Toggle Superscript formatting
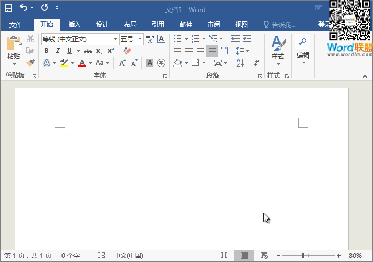The image size is (373, 262). [111, 51]
